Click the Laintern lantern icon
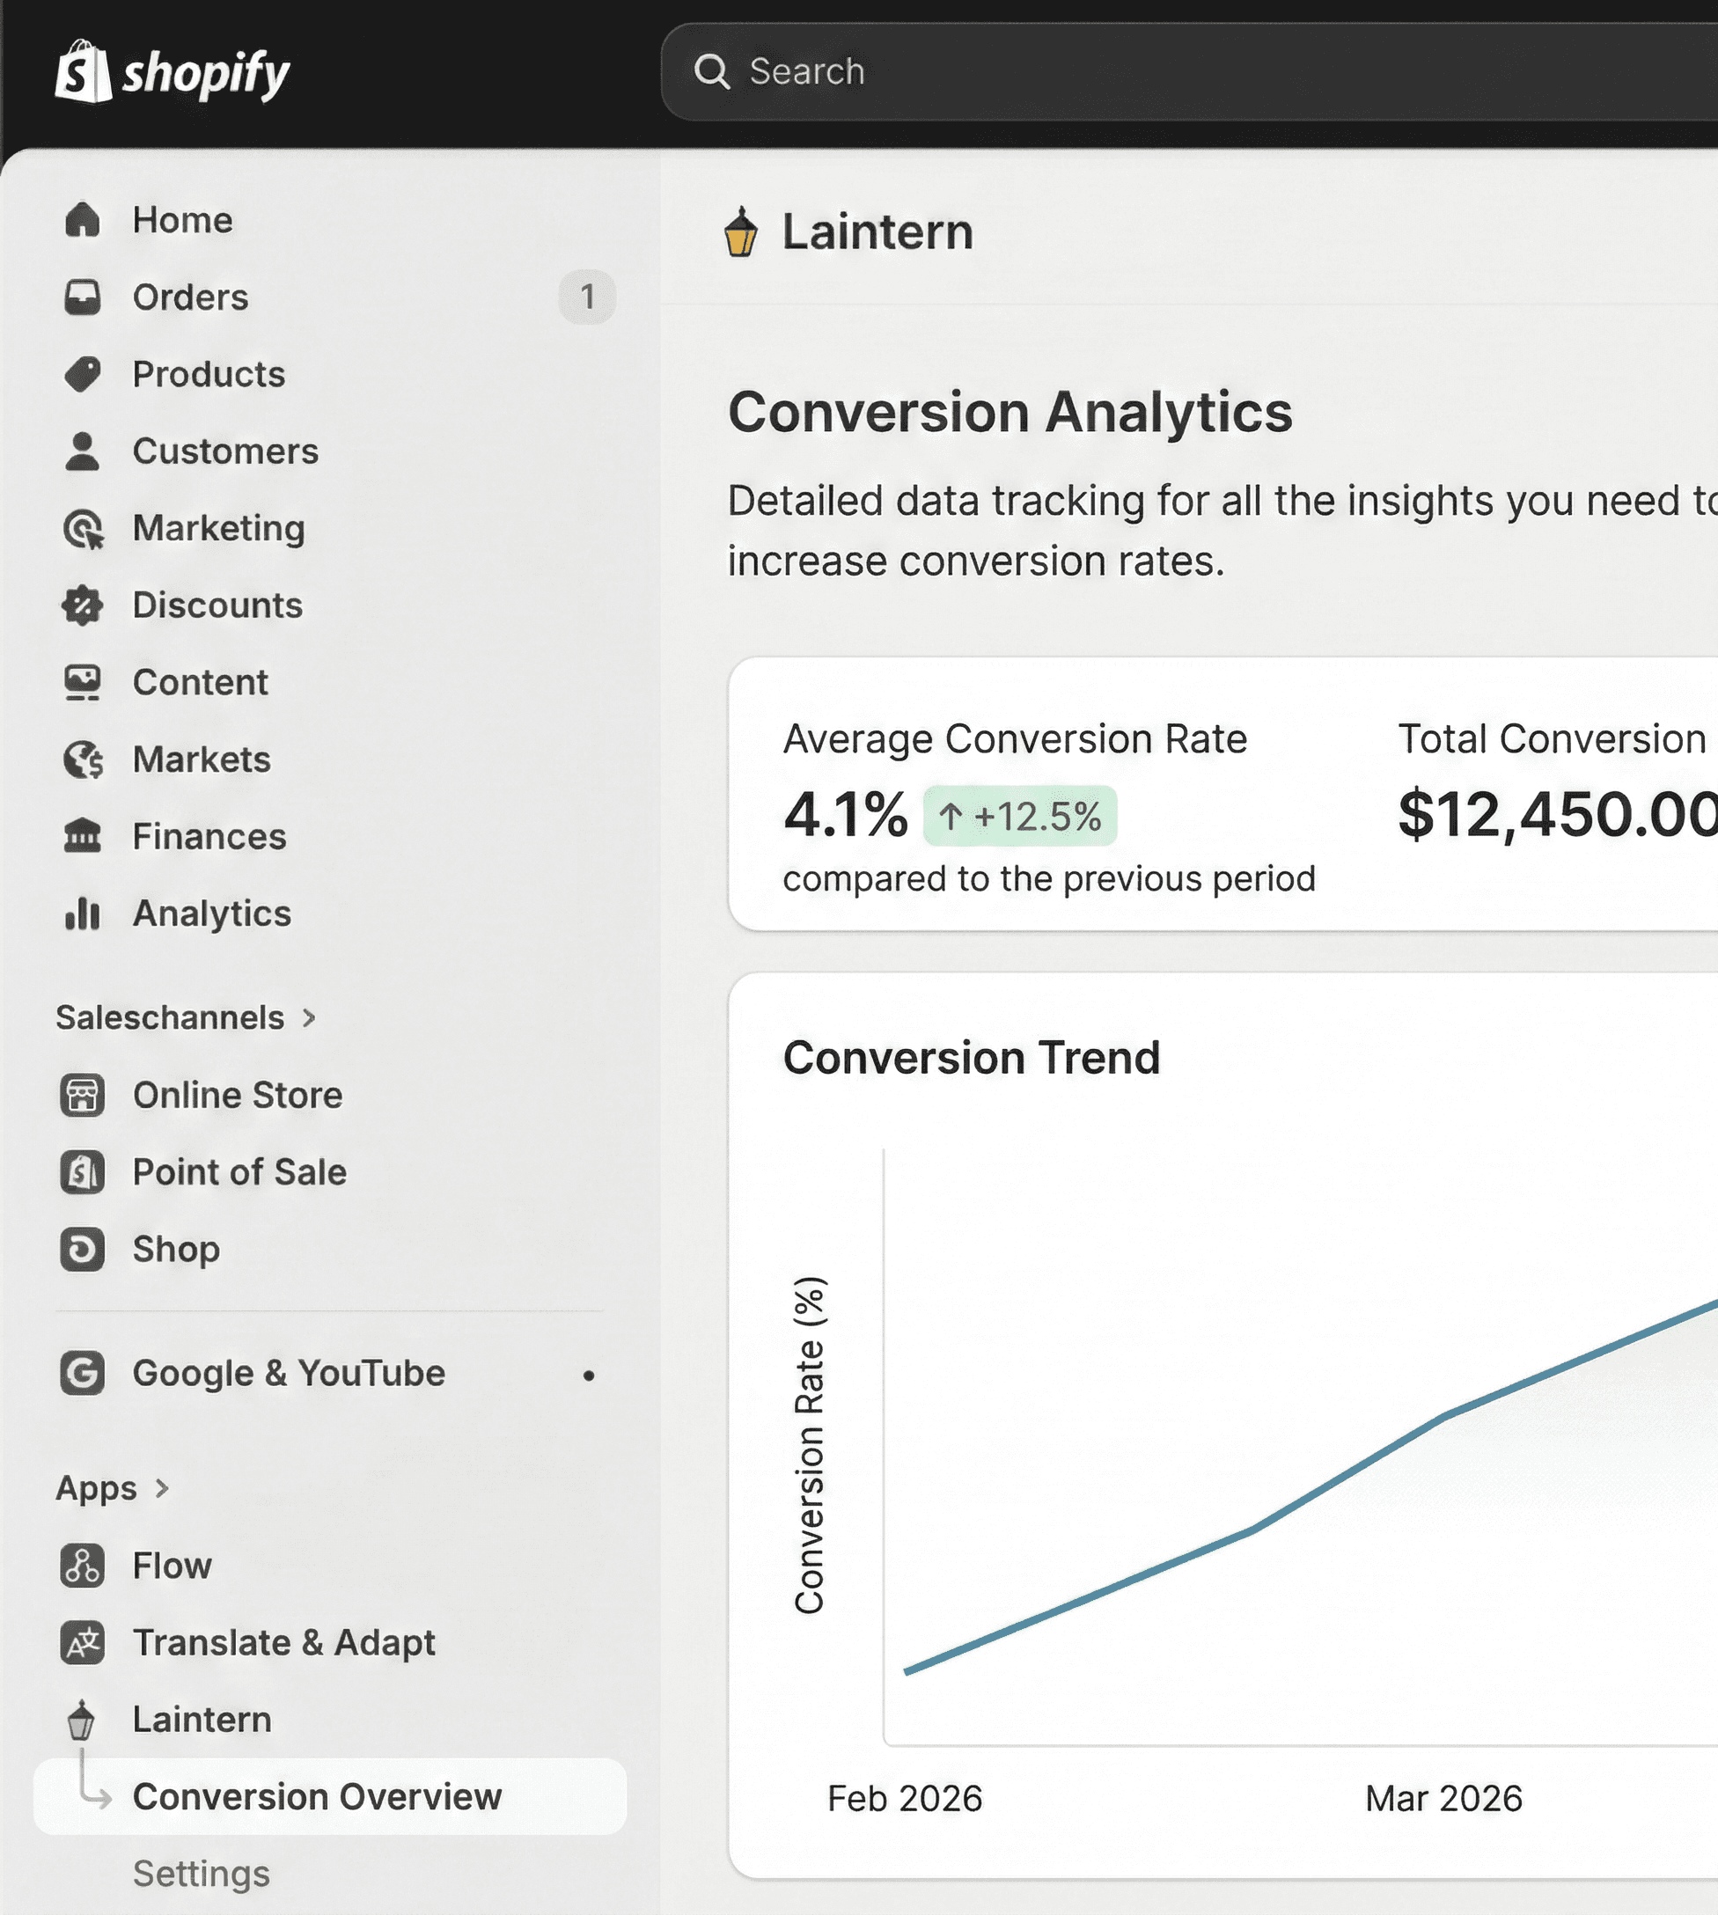 (83, 1719)
